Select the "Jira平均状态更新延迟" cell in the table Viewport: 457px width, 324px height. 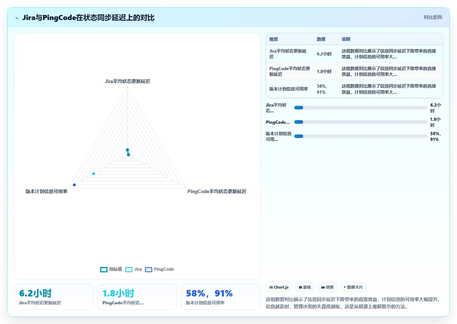coord(290,54)
